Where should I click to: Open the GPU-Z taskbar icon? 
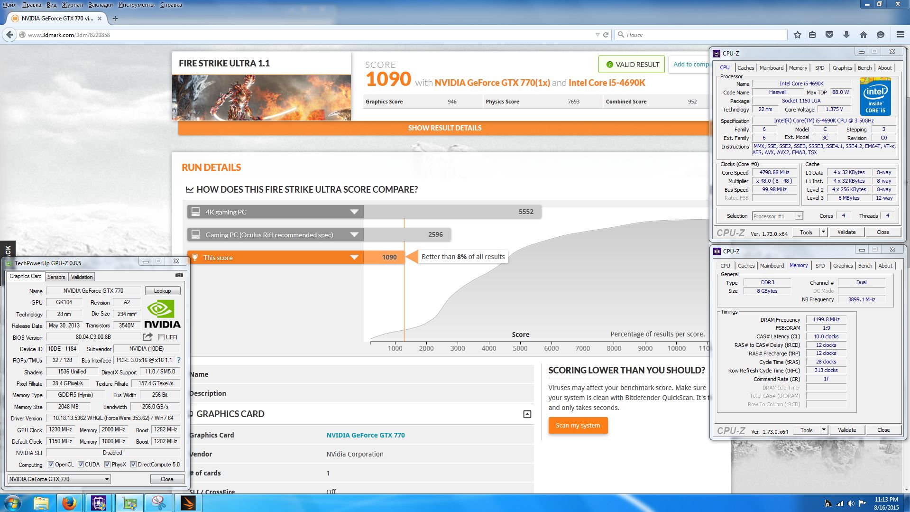(x=129, y=503)
